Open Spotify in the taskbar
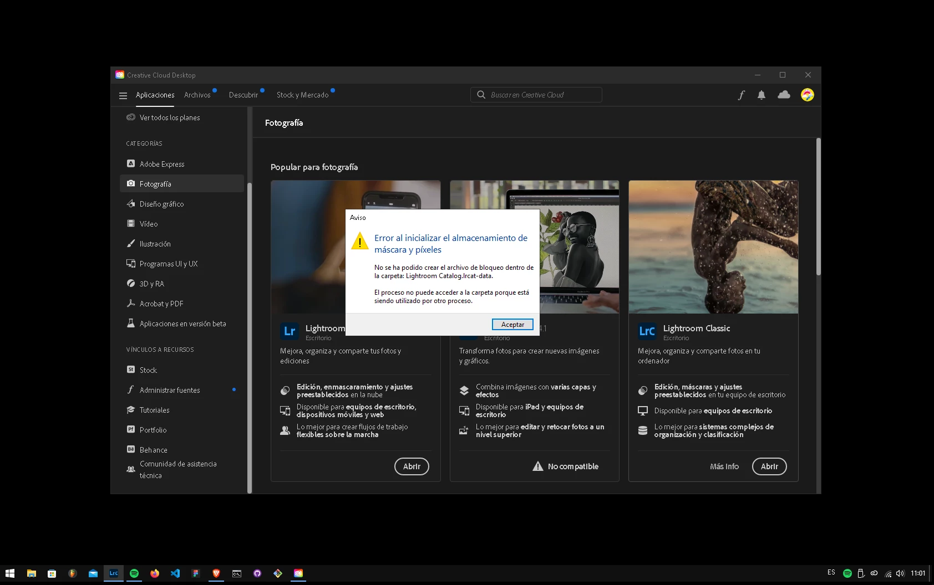 click(134, 573)
